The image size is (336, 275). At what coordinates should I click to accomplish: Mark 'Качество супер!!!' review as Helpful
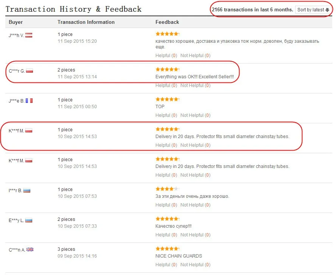point(166,235)
